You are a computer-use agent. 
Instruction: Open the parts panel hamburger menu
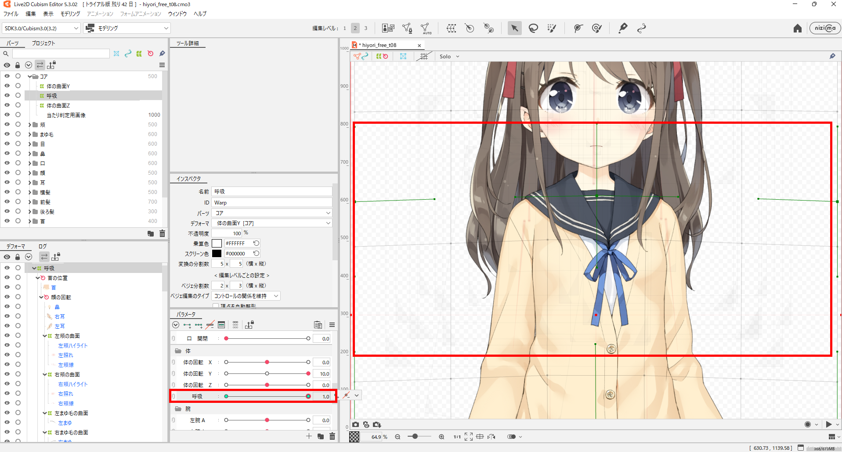point(162,65)
